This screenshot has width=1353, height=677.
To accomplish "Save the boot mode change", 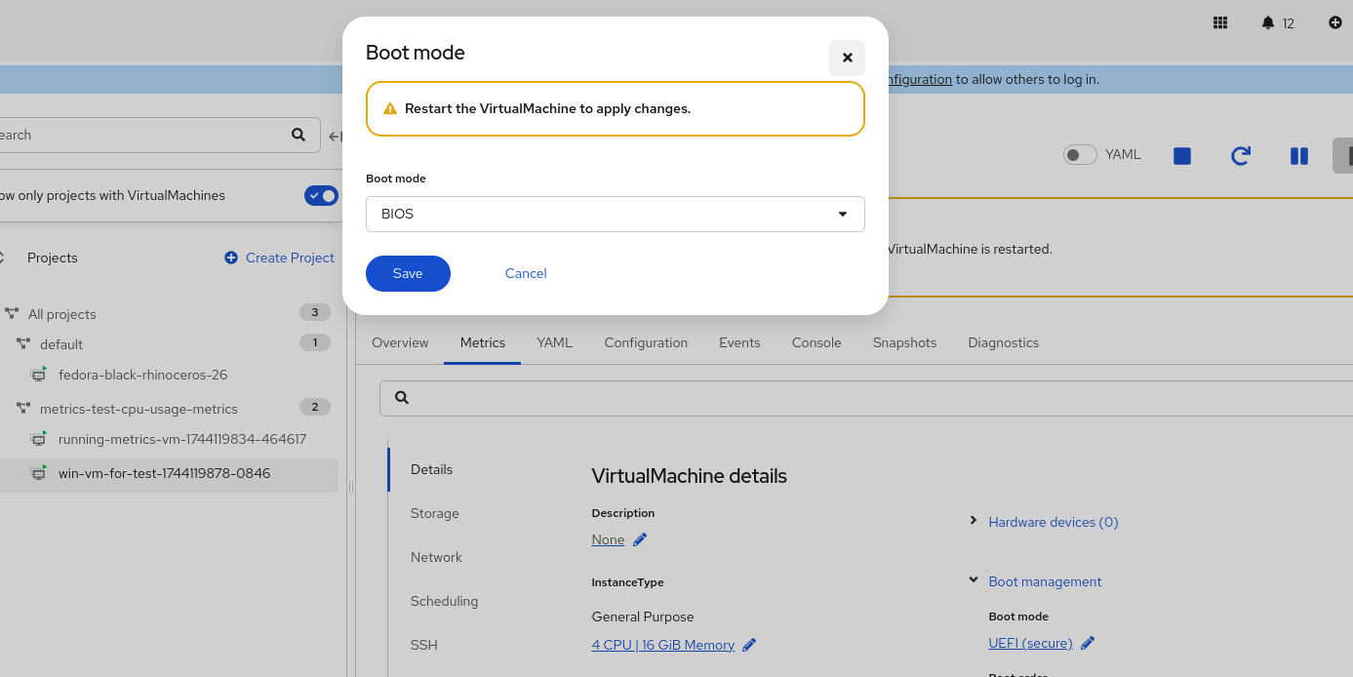I will 408,273.
